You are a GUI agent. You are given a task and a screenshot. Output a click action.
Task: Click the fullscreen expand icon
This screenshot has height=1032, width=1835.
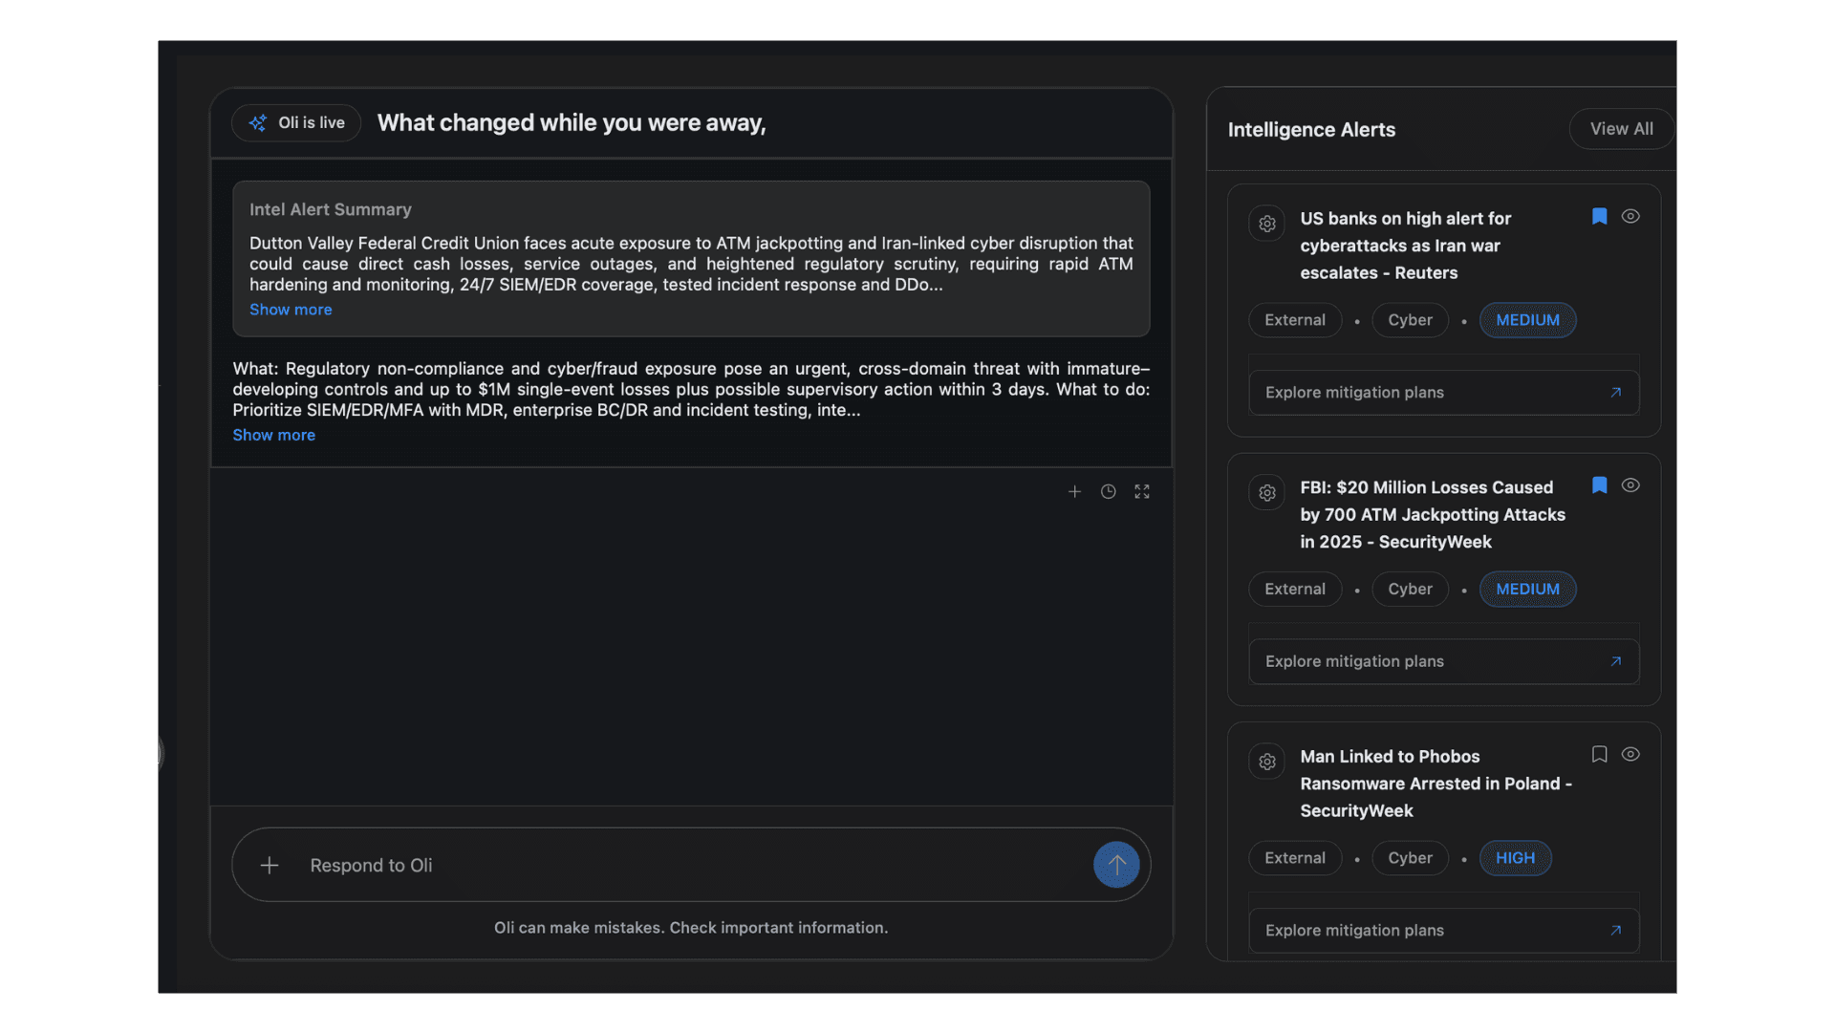tap(1142, 491)
